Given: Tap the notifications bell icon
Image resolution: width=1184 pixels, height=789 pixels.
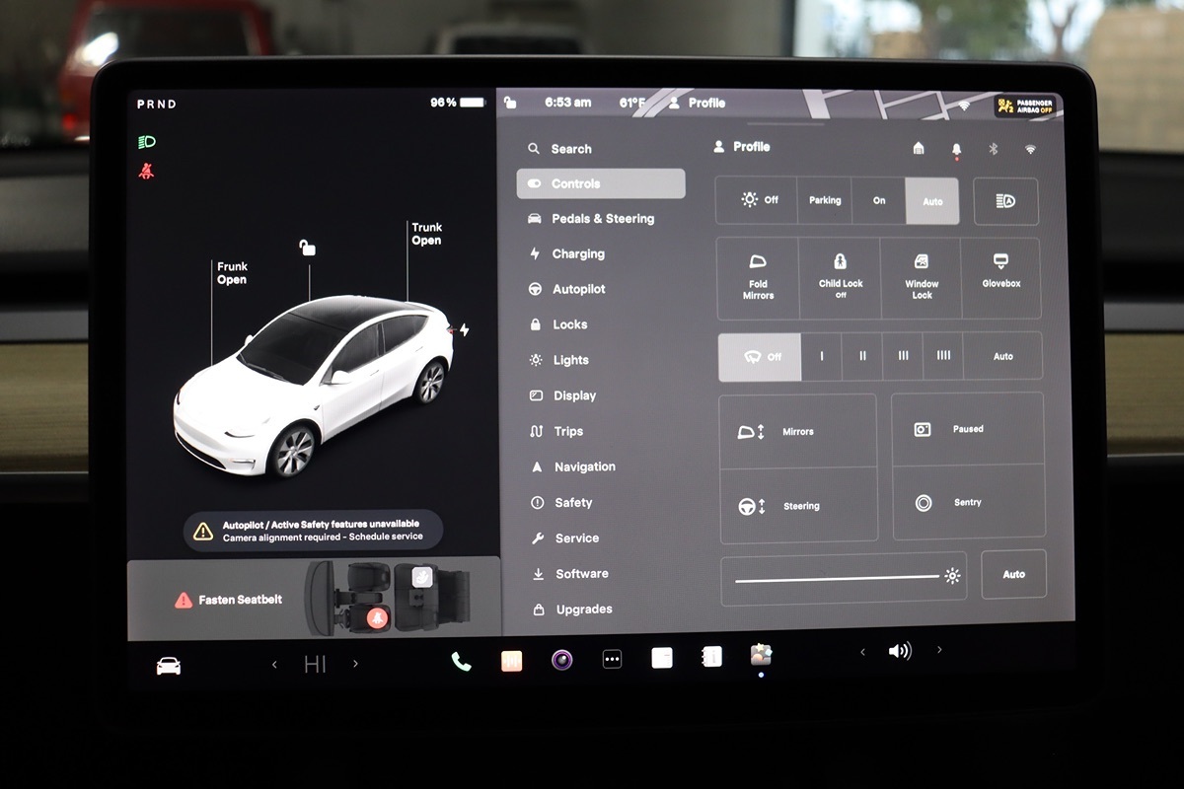Looking at the screenshot, I should [x=955, y=149].
